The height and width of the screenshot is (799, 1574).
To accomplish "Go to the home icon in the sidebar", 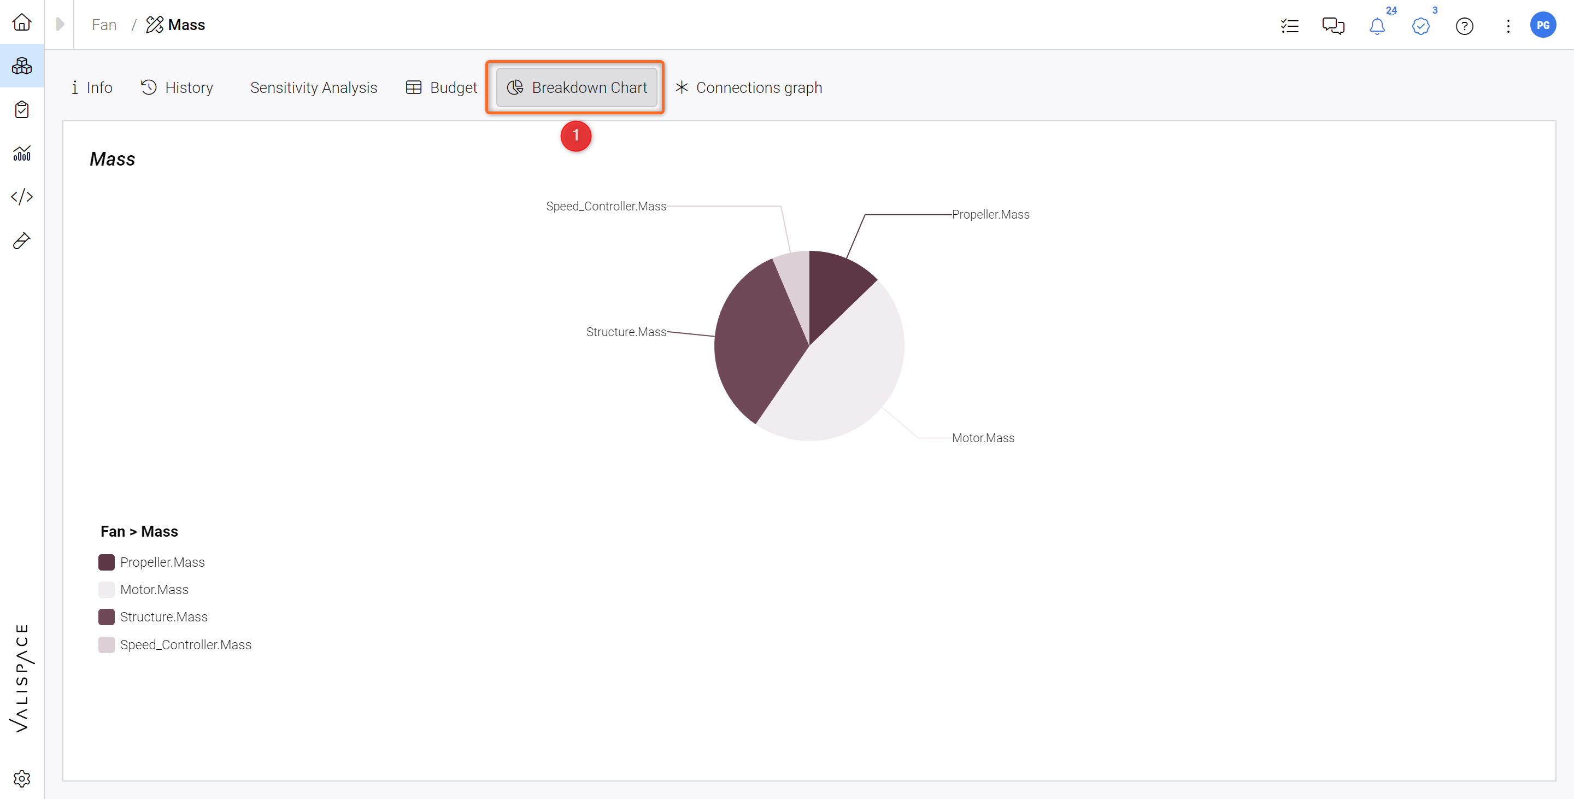I will (x=22, y=22).
